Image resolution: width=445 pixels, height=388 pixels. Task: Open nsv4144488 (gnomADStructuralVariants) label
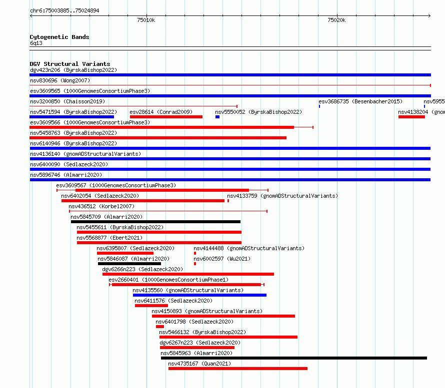[x=249, y=248]
